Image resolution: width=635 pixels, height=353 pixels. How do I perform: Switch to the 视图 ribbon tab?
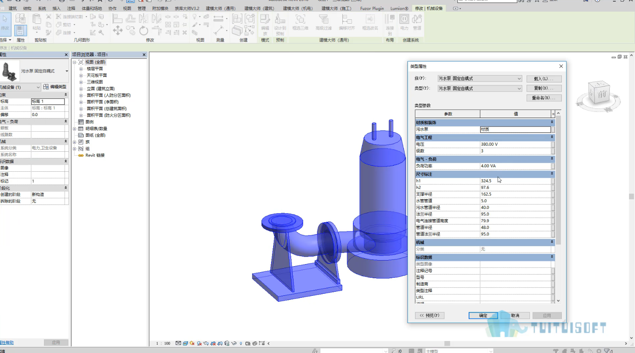click(127, 8)
